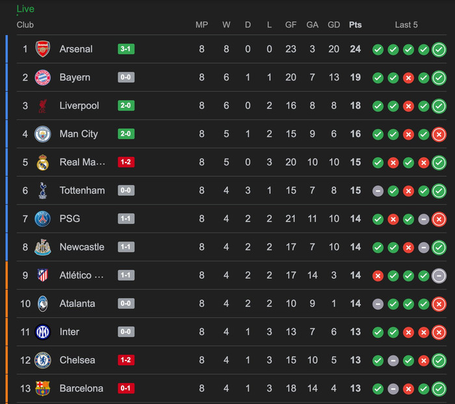Screen dimensions: 455x404
Task: Click Man City's most recent loss icon
Action: (439, 134)
